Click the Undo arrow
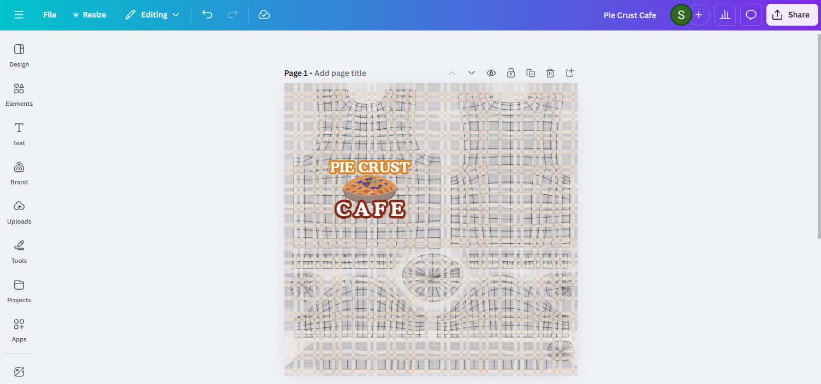821x384 pixels. click(207, 15)
